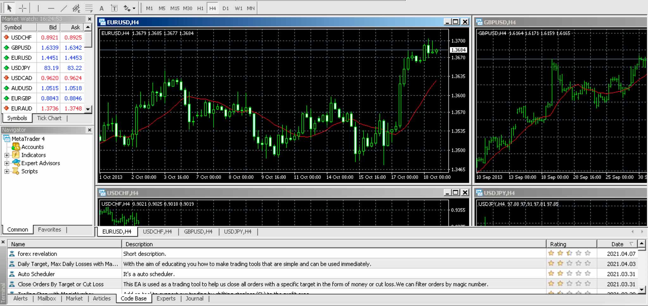Viewport: 648px width, 306px height.
Task: Click the USDJPY up-arrow icon in Market Watch
Action: pos(6,68)
